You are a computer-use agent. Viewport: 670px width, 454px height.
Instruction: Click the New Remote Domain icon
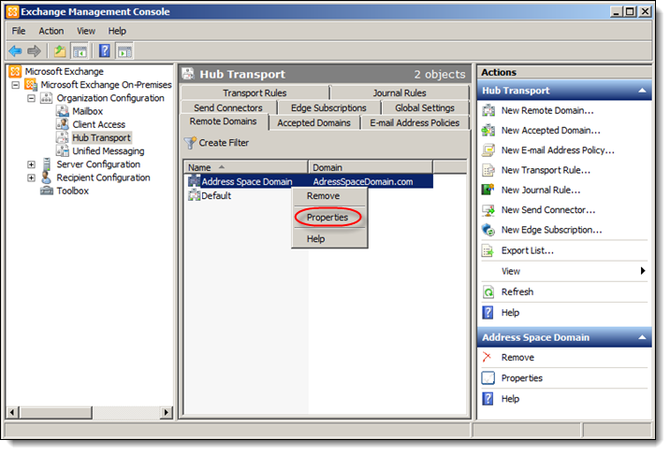pos(488,110)
